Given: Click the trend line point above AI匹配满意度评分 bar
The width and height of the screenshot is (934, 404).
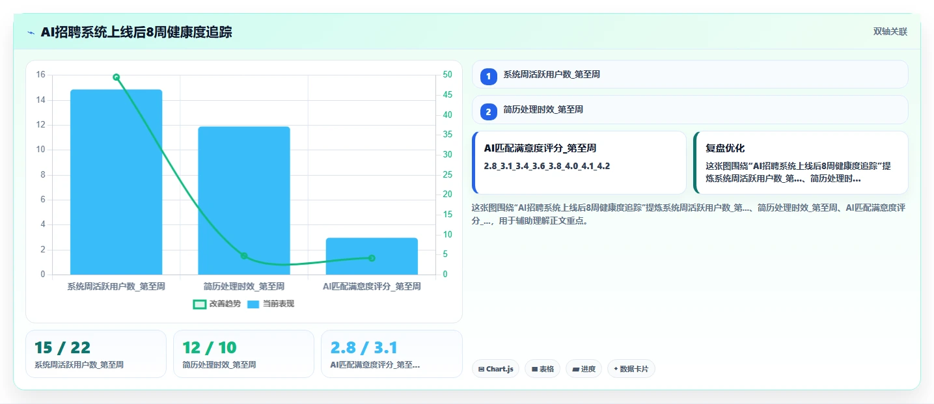Looking at the screenshot, I should coord(372,258).
